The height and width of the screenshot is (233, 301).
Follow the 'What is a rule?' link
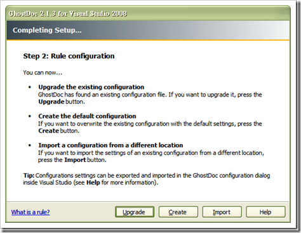pos(30,212)
